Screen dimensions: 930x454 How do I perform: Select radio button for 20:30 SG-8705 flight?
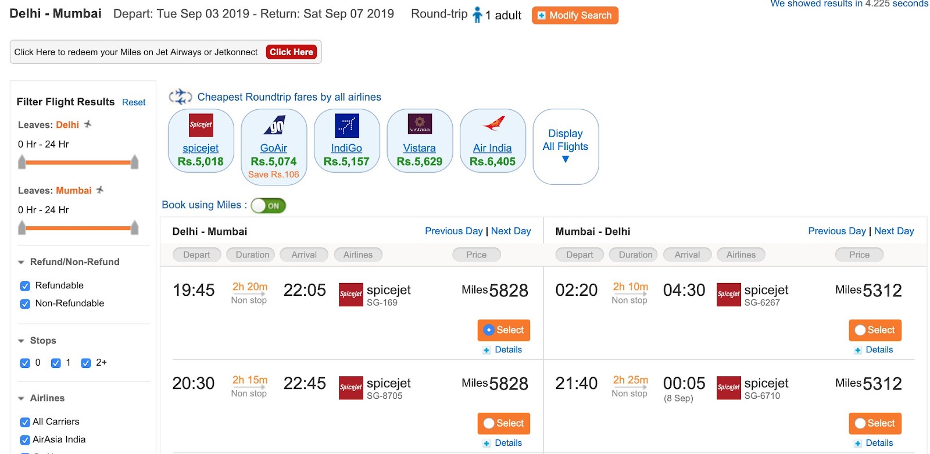click(x=489, y=423)
